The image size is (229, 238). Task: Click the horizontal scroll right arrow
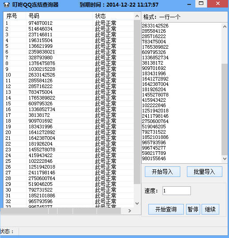coord(130,211)
